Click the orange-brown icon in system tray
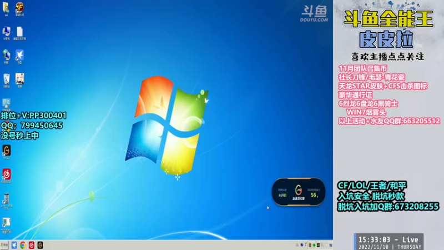 click(x=310, y=245)
